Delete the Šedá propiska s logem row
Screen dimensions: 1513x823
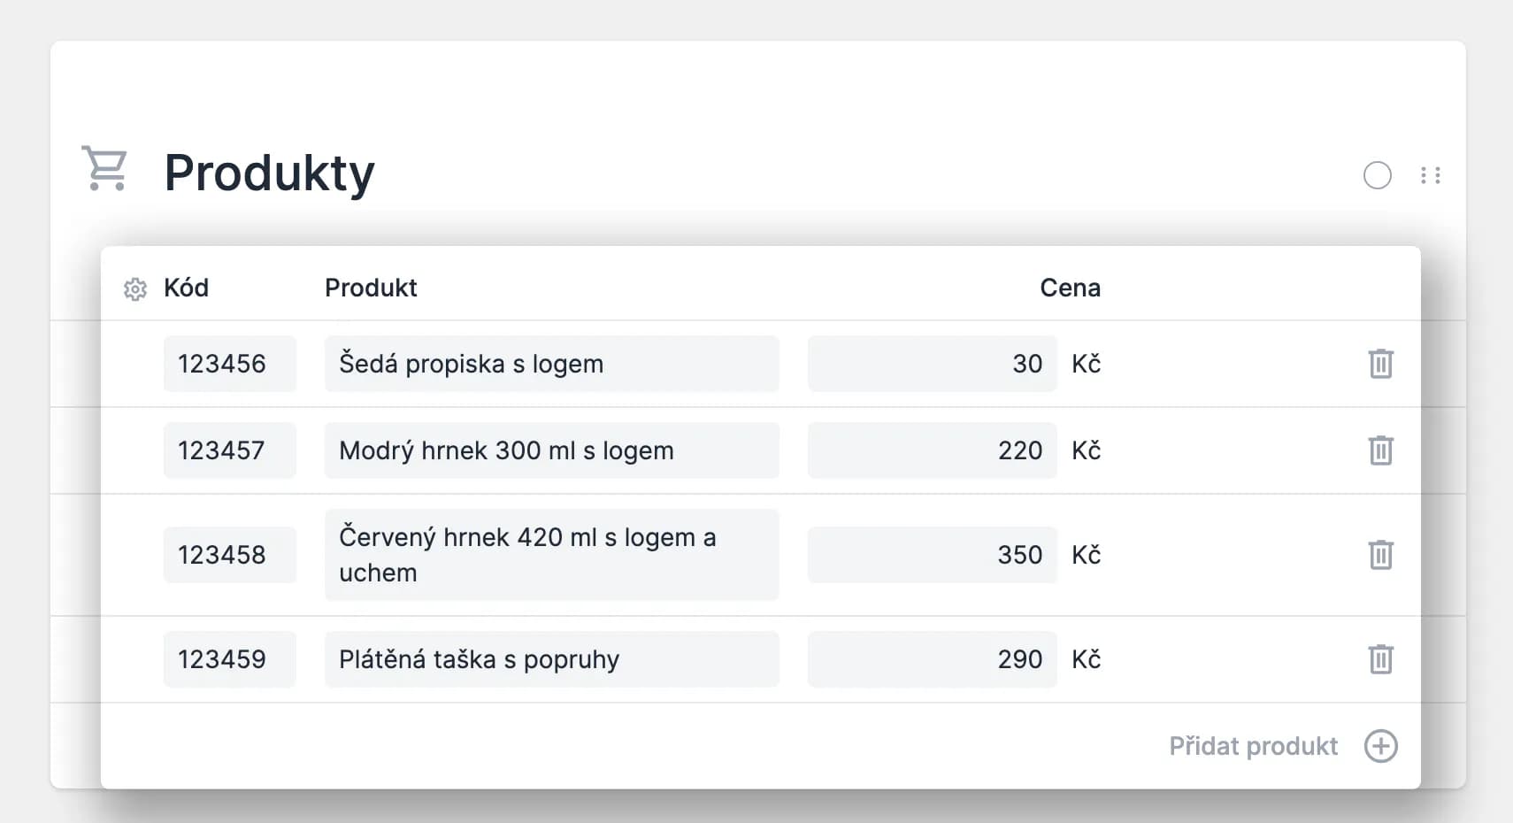click(1380, 364)
